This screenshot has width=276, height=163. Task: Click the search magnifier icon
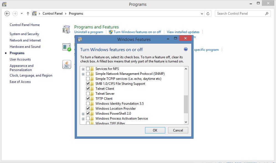point(266,13)
